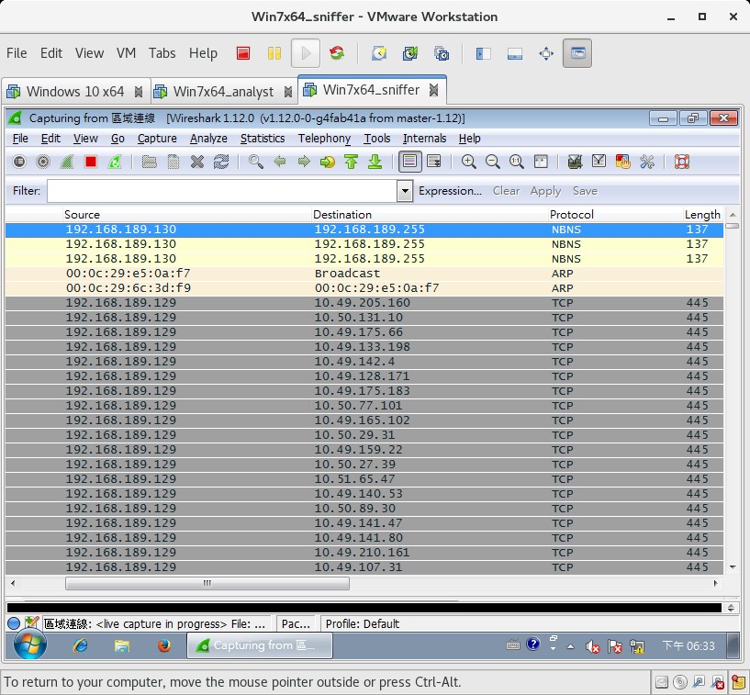Image resolution: width=750 pixels, height=695 pixels.
Task: Open the Filter history dropdown arrow
Action: (x=405, y=191)
